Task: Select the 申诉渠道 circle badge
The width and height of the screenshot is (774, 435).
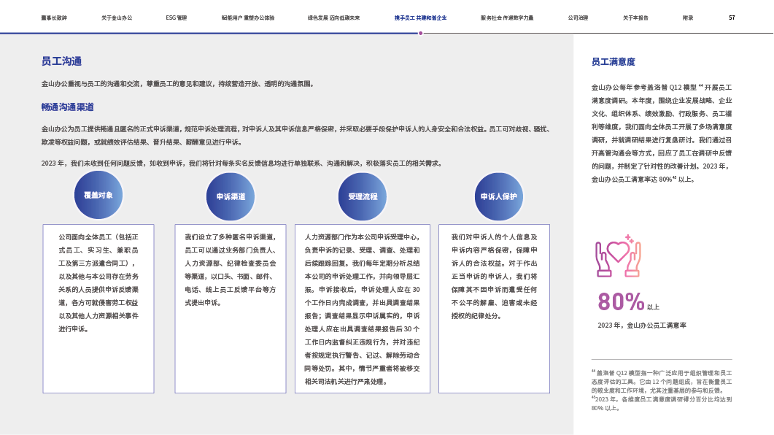Action: [231, 196]
